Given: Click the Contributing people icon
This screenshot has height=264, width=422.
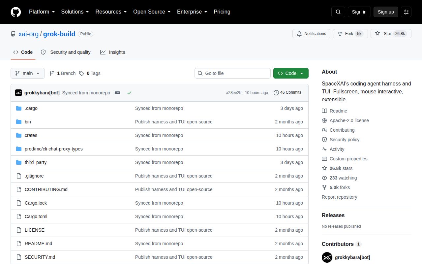Looking at the screenshot, I should 324,130.
